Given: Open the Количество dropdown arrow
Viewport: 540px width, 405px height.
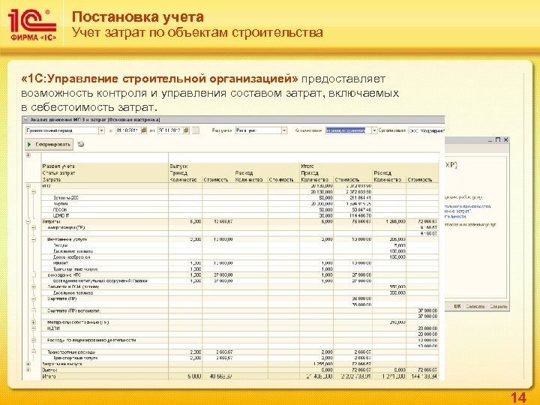Looking at the screenshot, I should click(x=374, y=130).
